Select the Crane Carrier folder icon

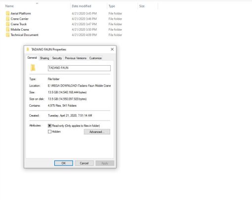coord(7,19)
